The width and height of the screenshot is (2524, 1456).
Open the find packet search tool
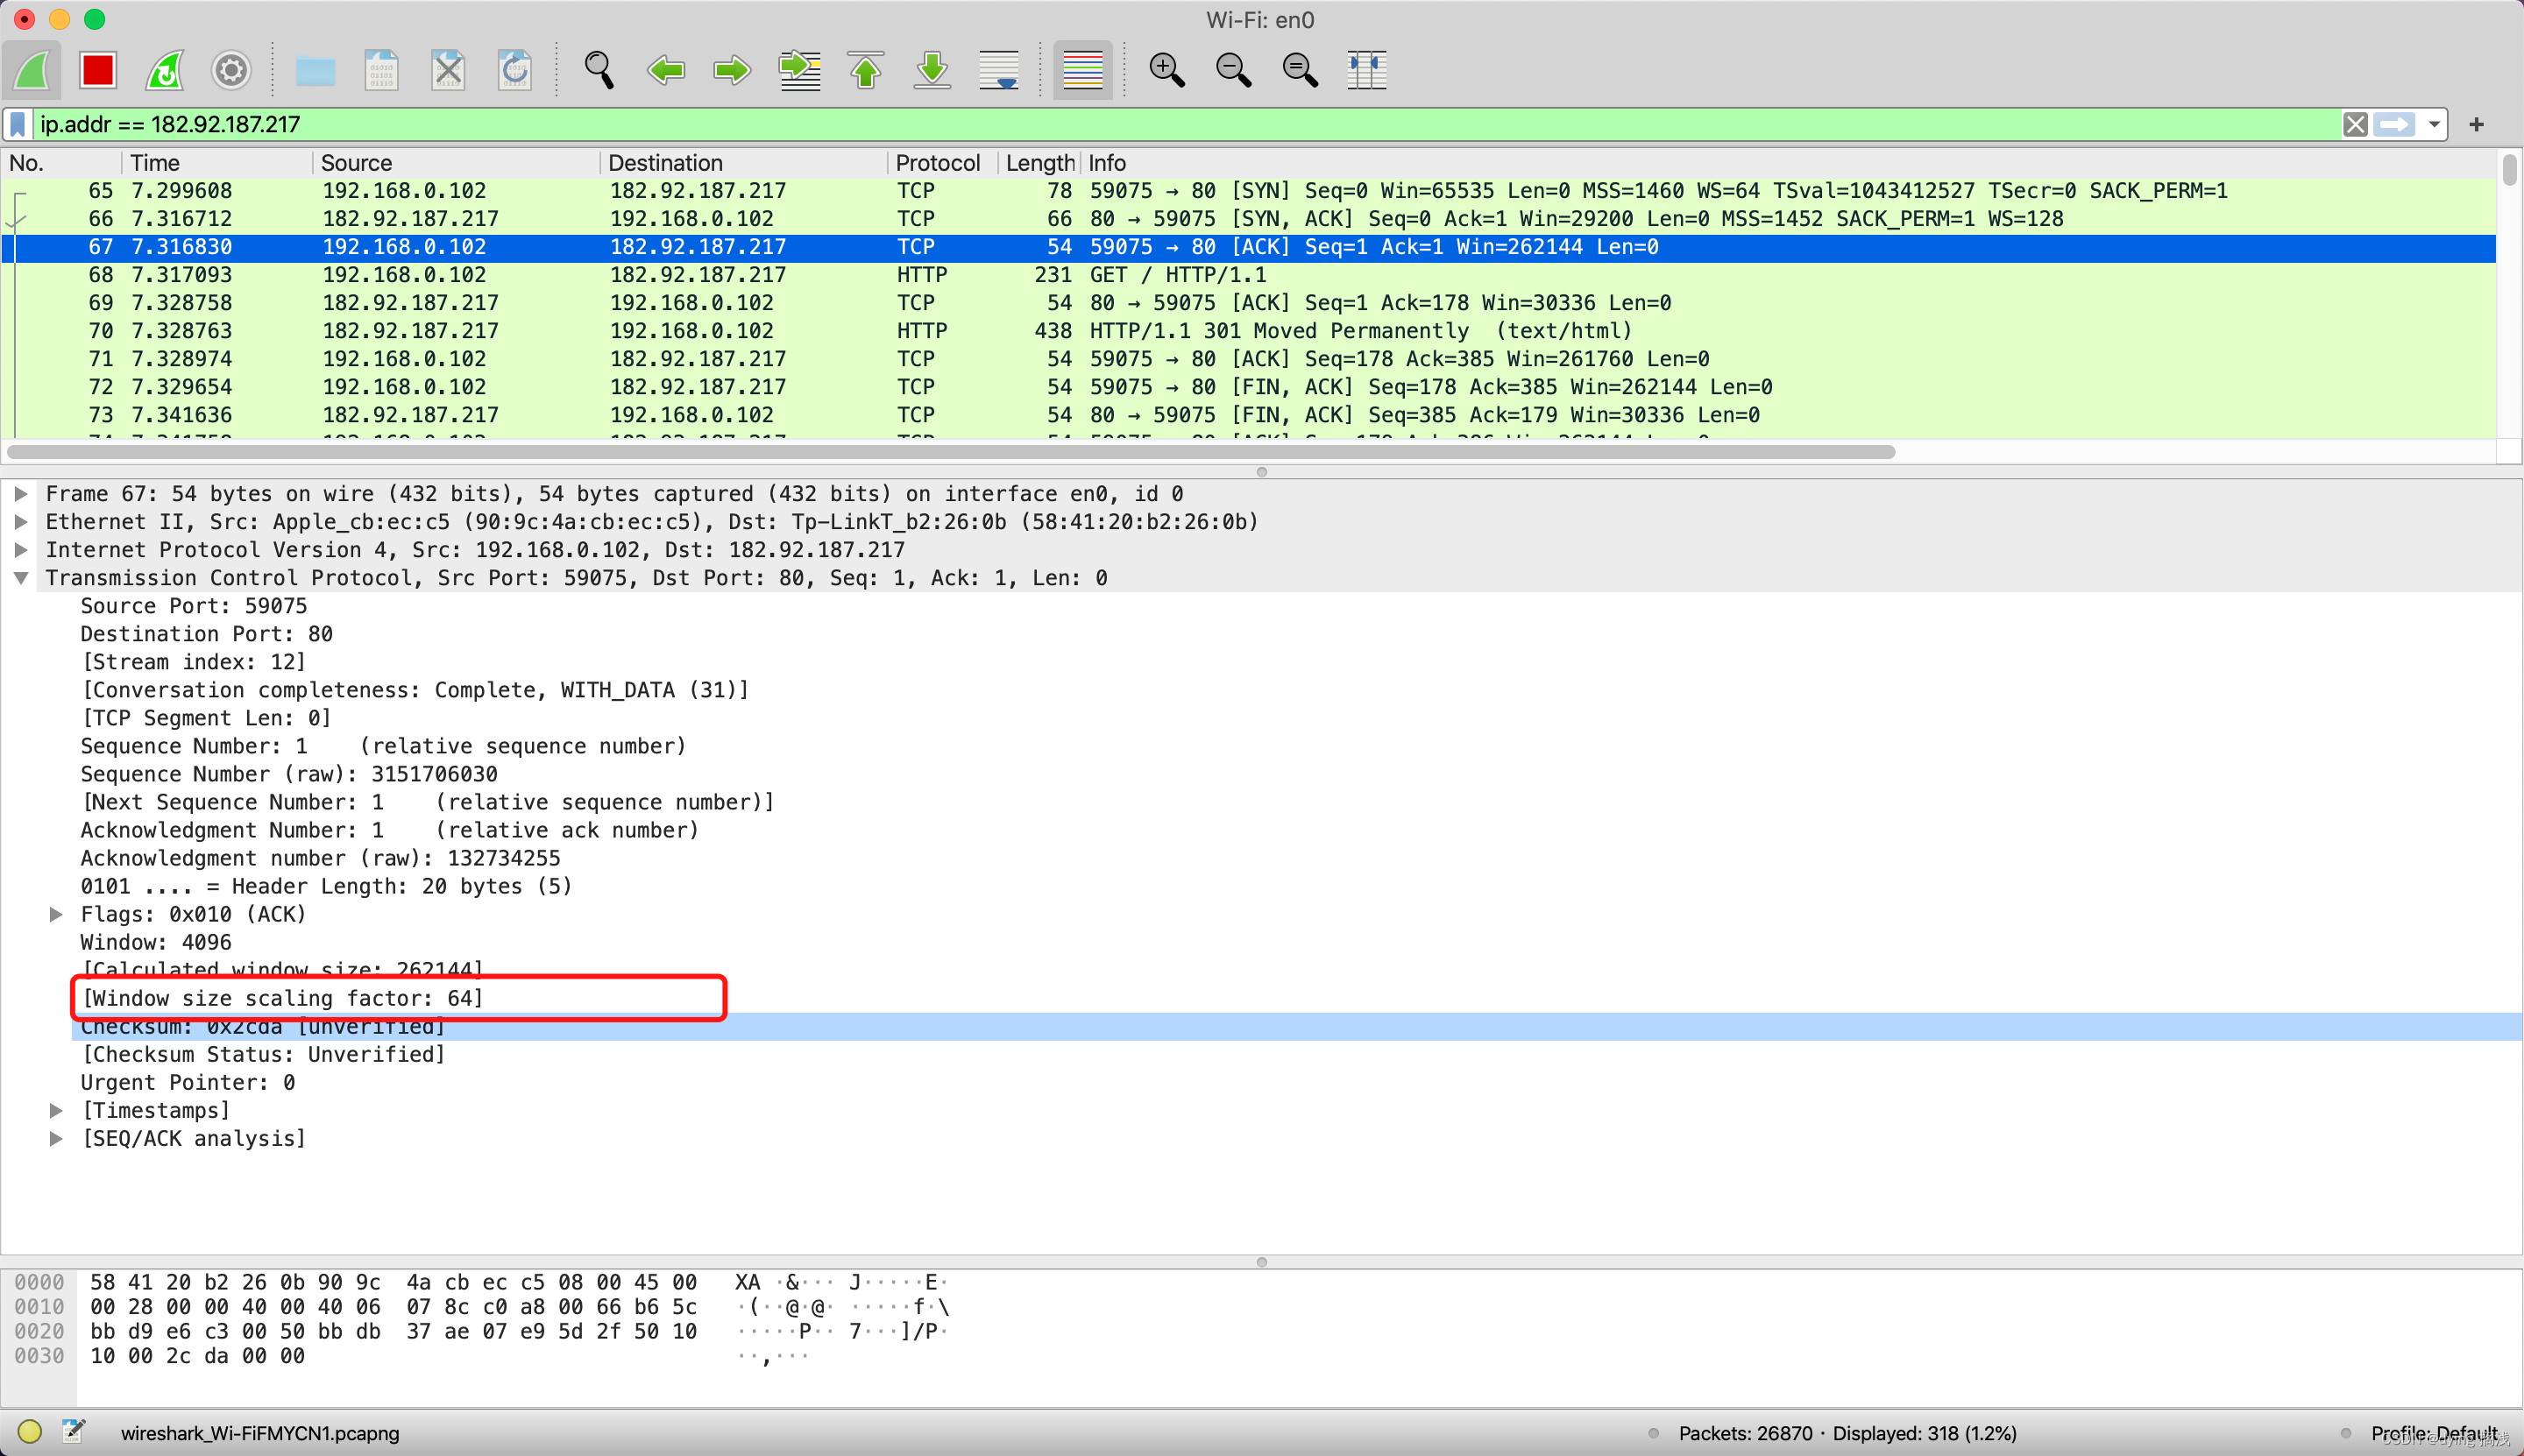click(597, 70)
